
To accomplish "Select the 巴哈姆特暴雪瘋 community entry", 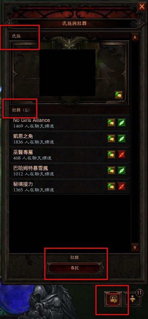I will [70, 170].
